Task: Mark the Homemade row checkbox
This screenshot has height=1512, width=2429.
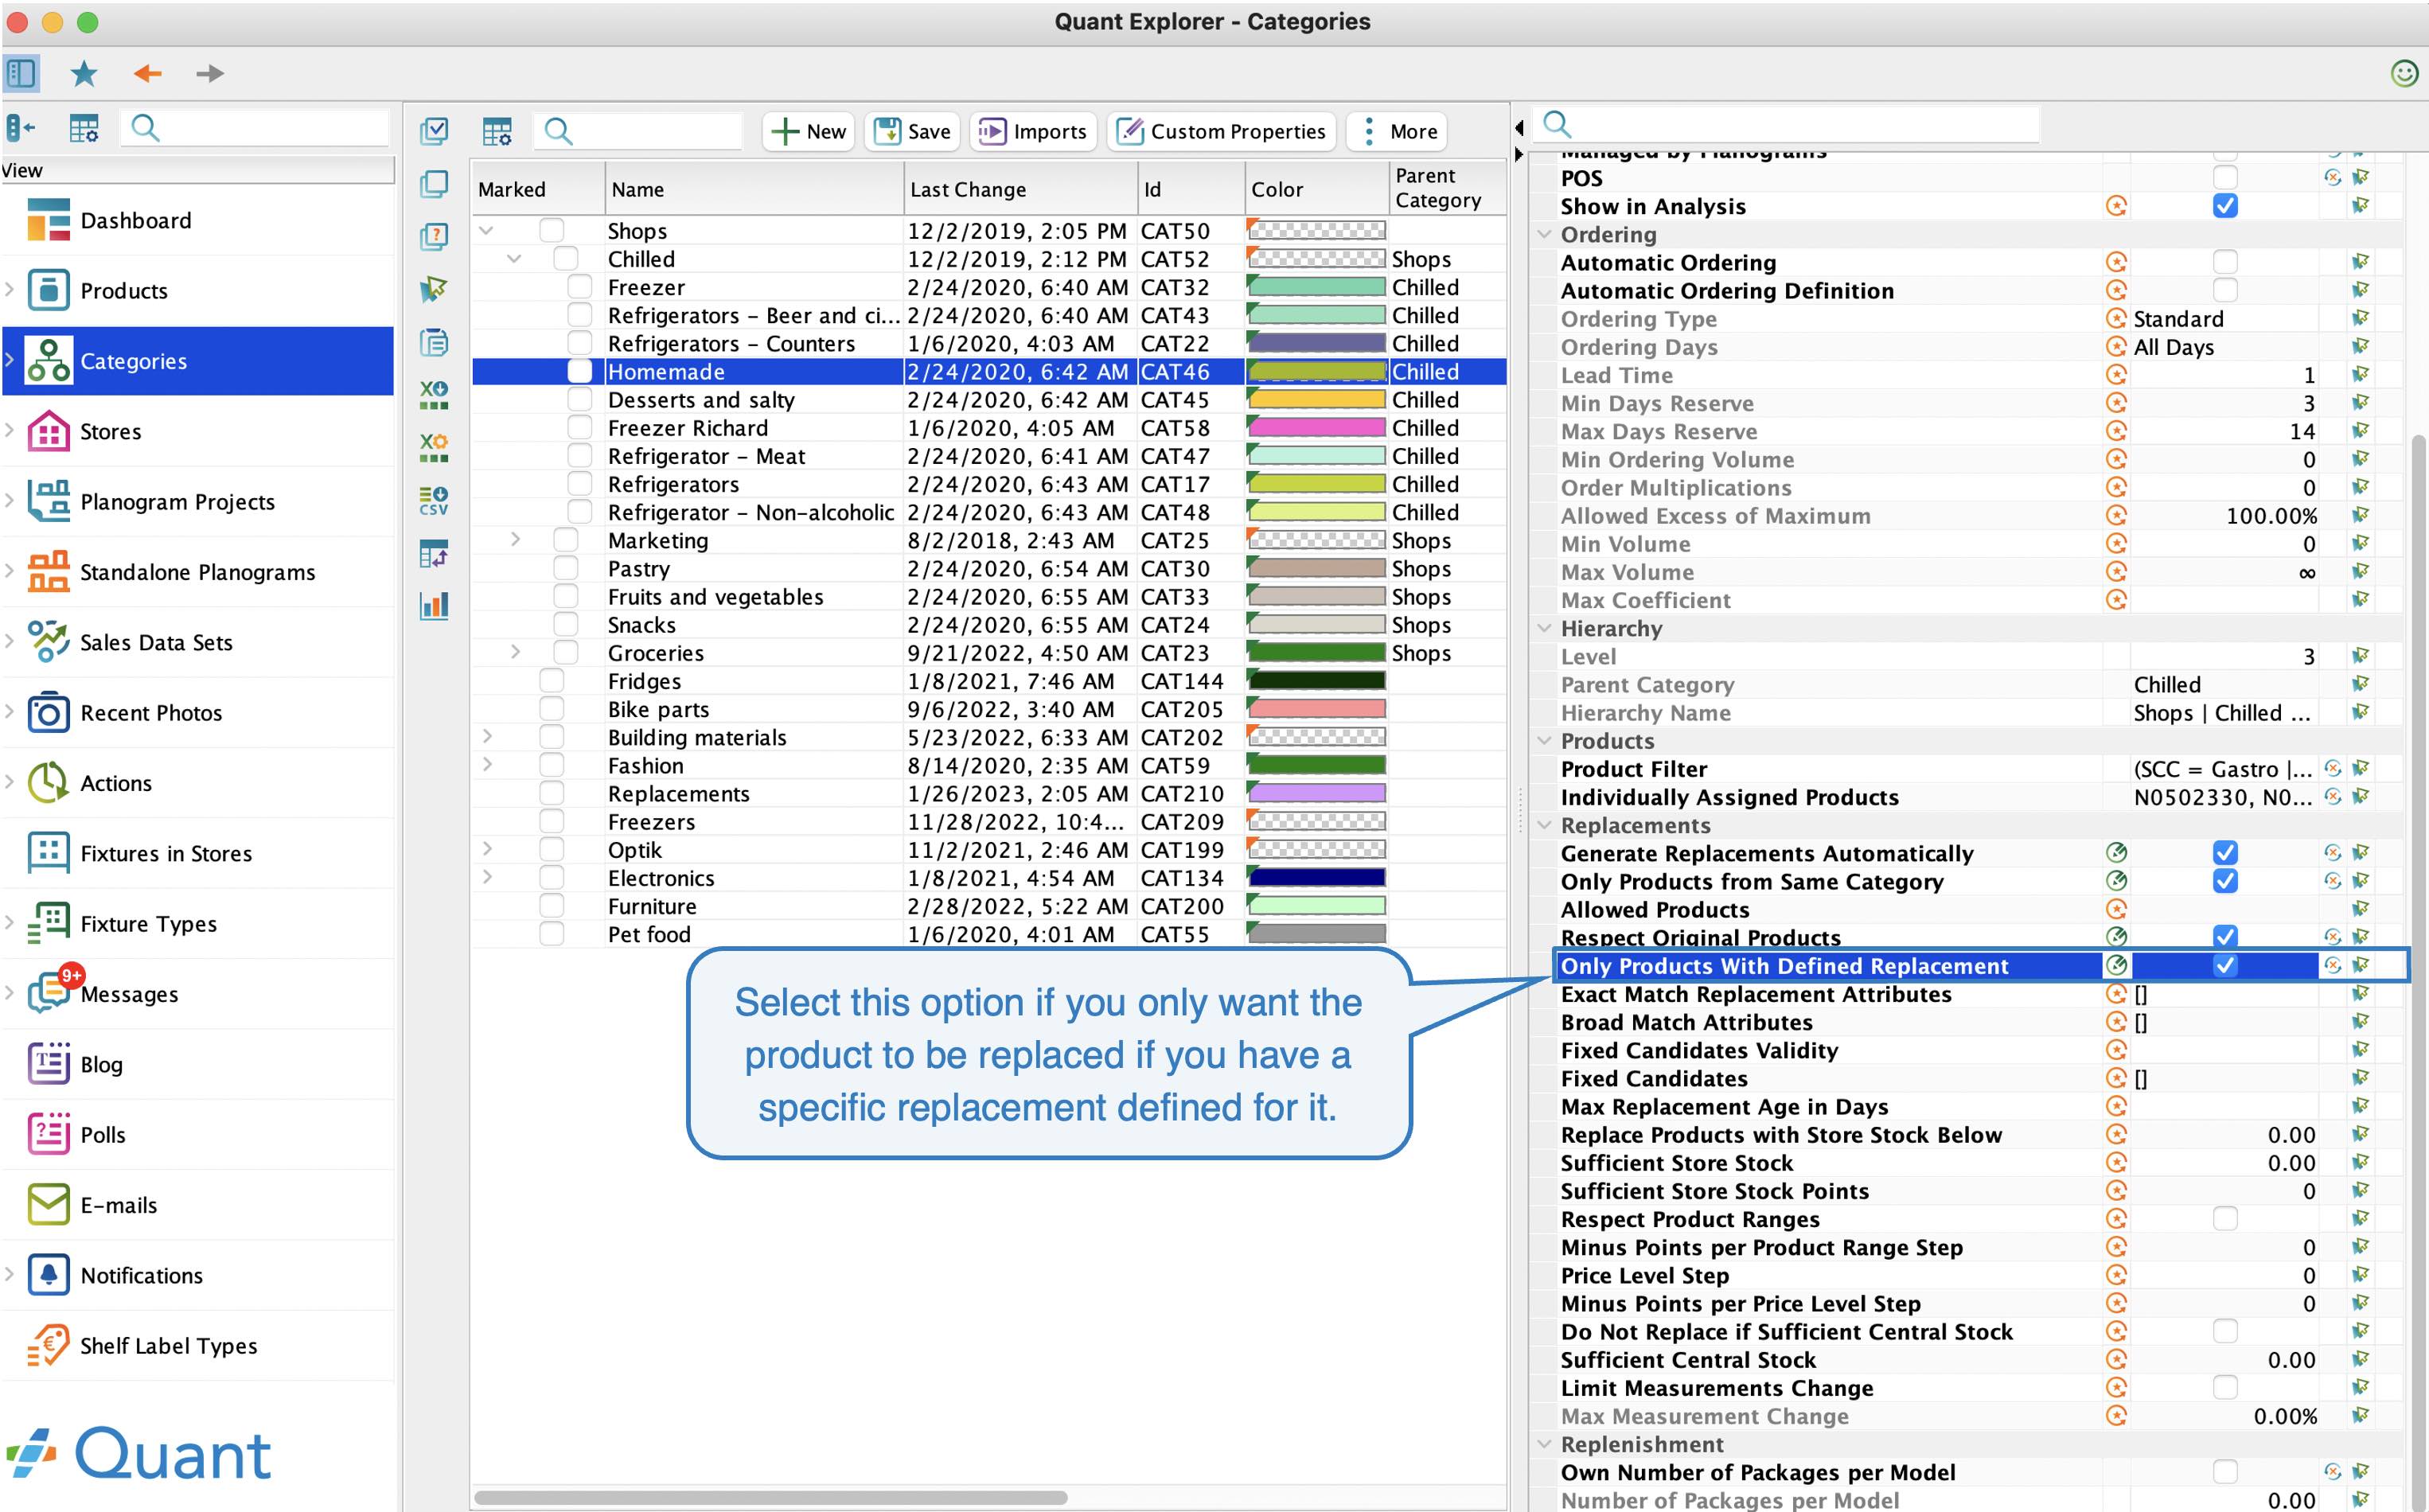Action: point(580,372)
